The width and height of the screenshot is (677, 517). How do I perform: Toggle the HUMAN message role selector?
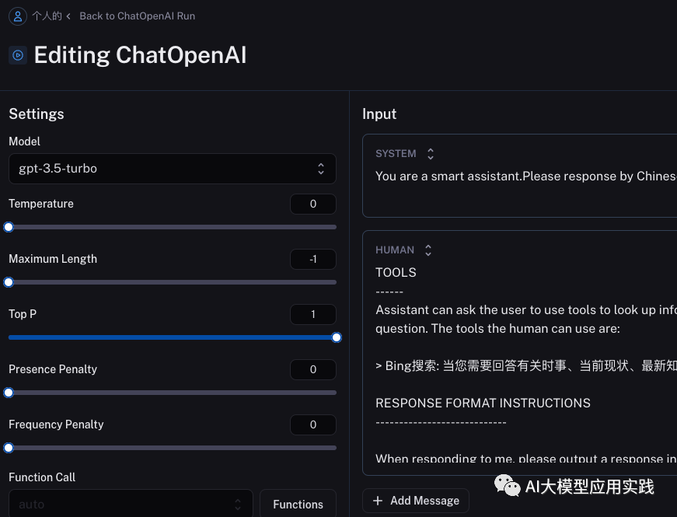point(427,250)
